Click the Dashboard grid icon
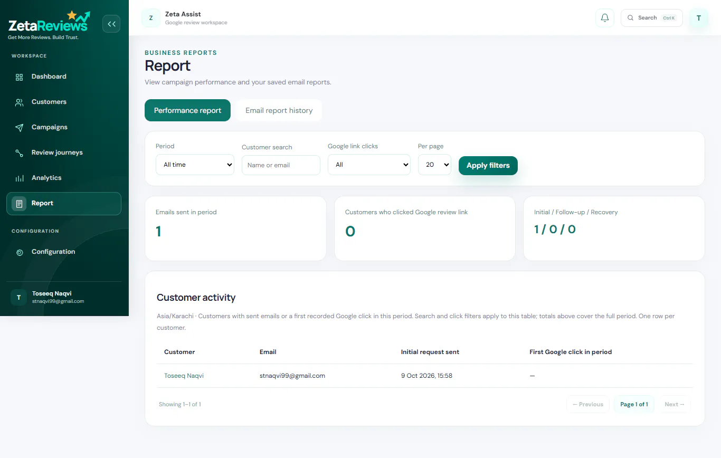 click(x=20, y=77)
